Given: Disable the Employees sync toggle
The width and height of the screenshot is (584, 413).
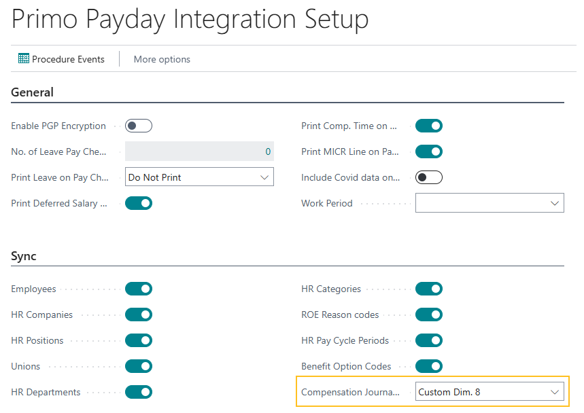Looking at the screenshot, I should pos(138,289).
